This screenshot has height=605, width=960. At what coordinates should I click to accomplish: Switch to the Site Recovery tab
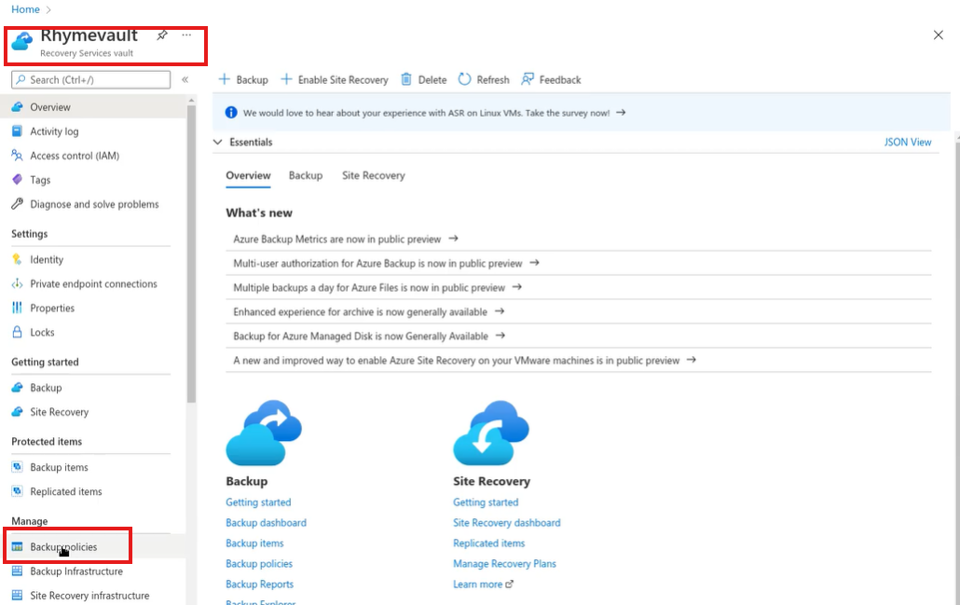(374, 176)
